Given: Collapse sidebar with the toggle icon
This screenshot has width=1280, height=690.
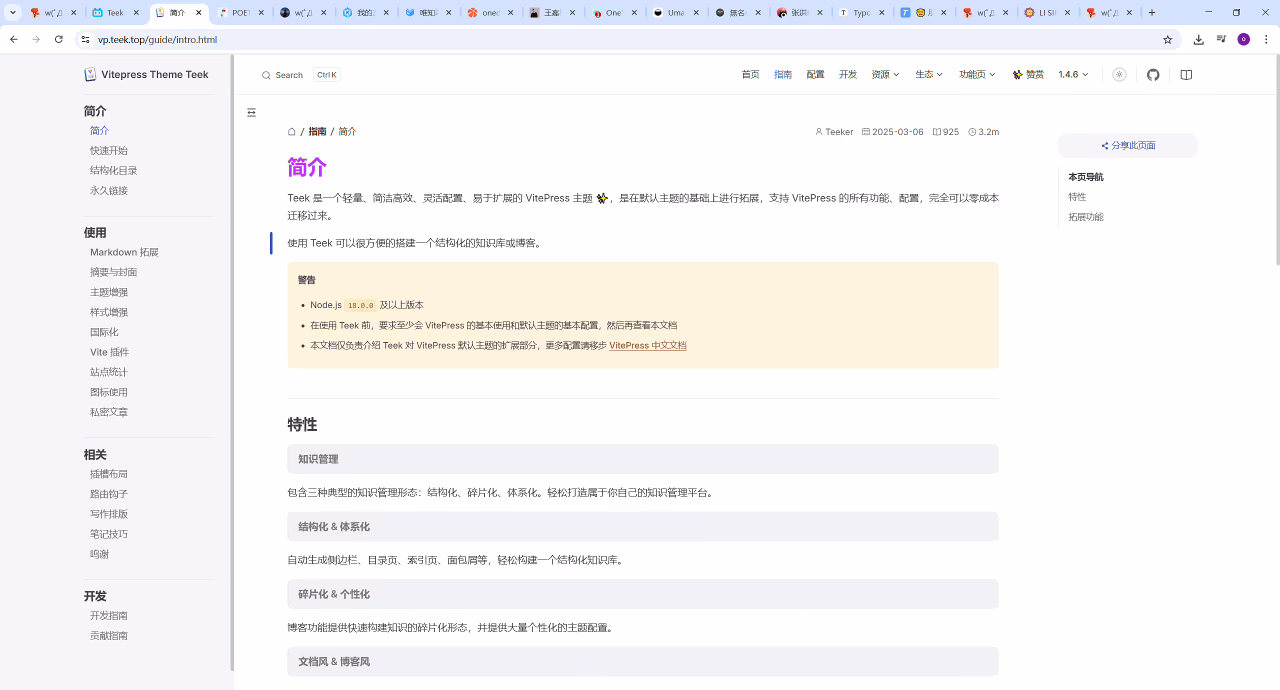Looking at the screenshot, I should (251, 112).
